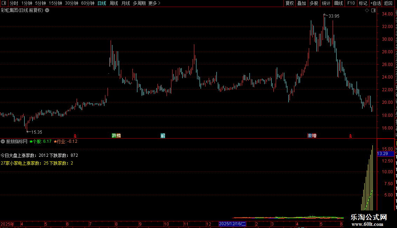Click the 返回 back button
The height and width of the screenshot is (228, 397).
tap(388, 3)
